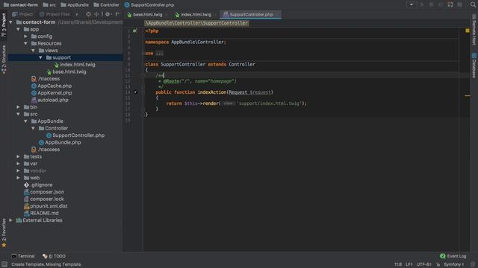
Task: Click the src breadcrumb
Action: pyautogui.click(x=49, y=5)
